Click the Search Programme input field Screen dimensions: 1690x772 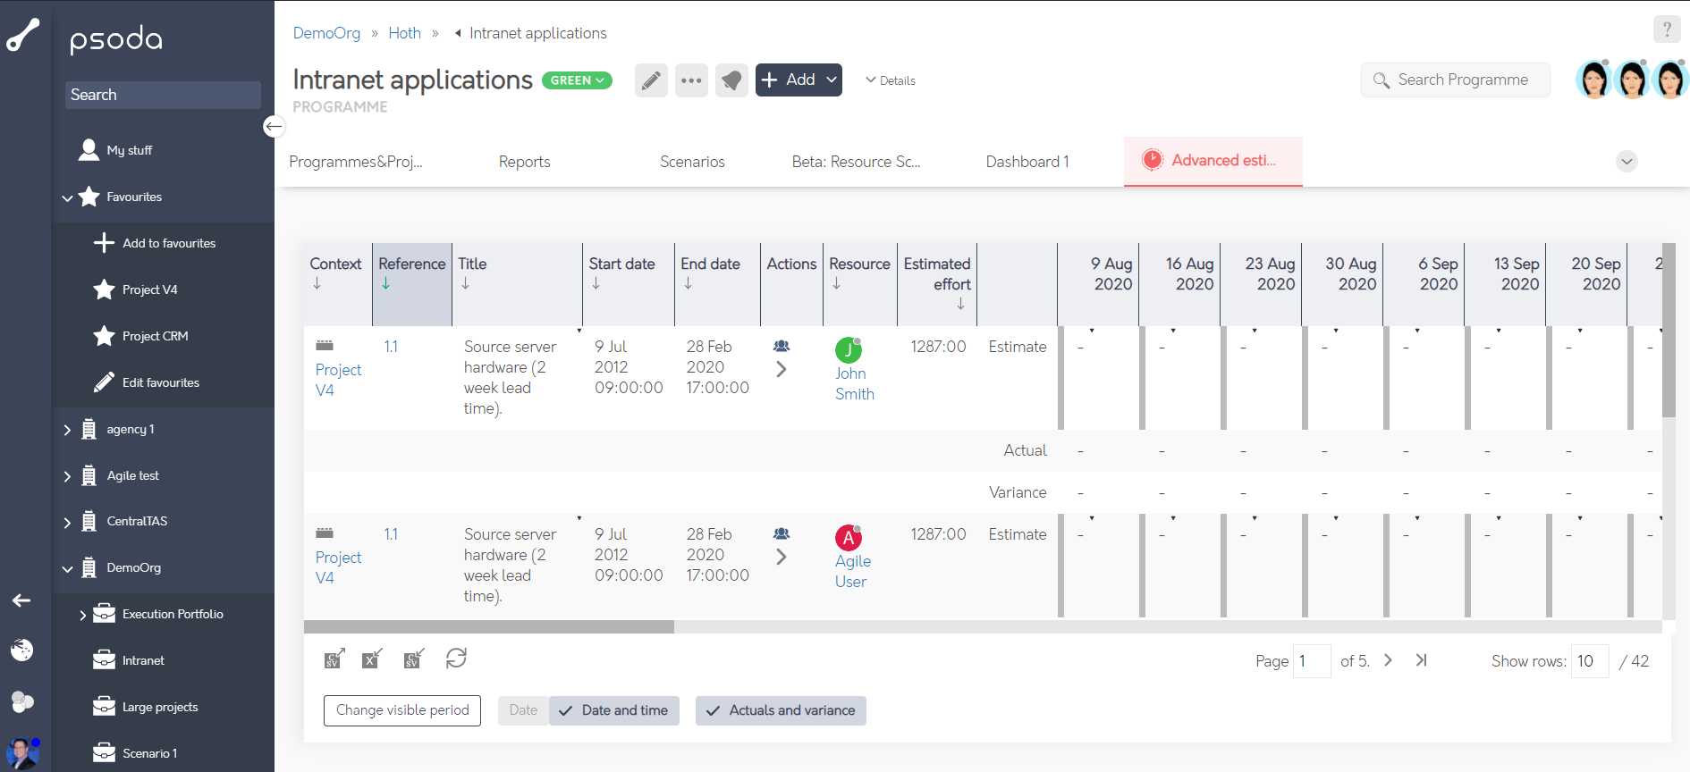[x=1463, y=80]
